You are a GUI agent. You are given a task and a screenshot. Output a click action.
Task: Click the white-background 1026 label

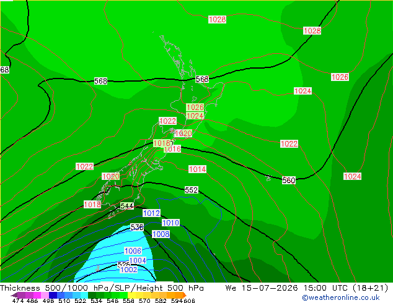point(340,77)
